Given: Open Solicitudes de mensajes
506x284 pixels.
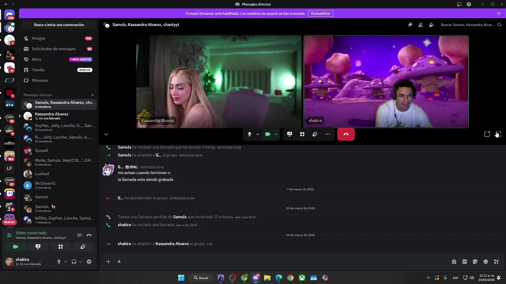Looking at the screenshot, I should pos(58,49).
